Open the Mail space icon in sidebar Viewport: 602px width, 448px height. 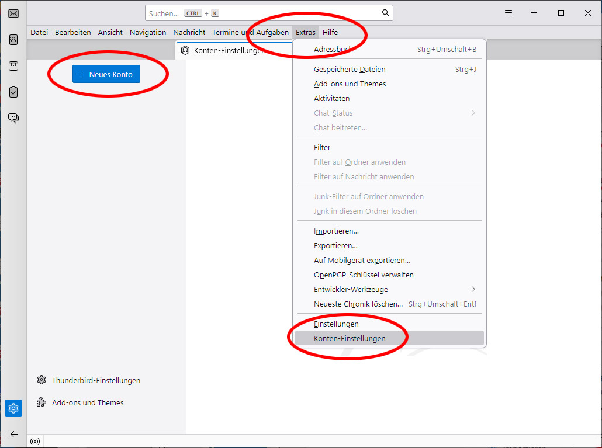(x=13, y=13)
